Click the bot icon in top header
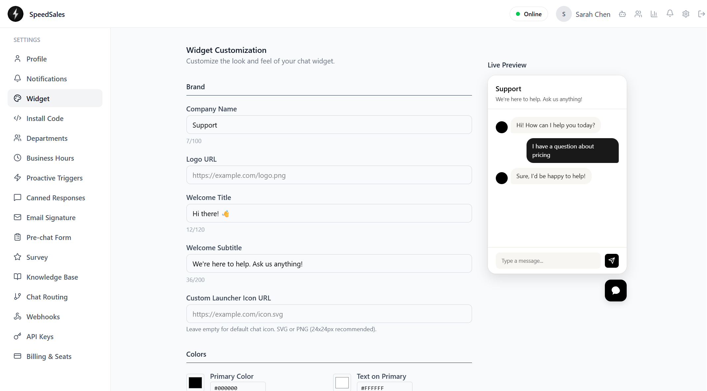Viewport: 707px width, 391px height. [622, 14]
